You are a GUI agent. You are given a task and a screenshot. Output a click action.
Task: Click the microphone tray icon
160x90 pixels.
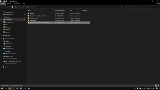click(138, 88)
